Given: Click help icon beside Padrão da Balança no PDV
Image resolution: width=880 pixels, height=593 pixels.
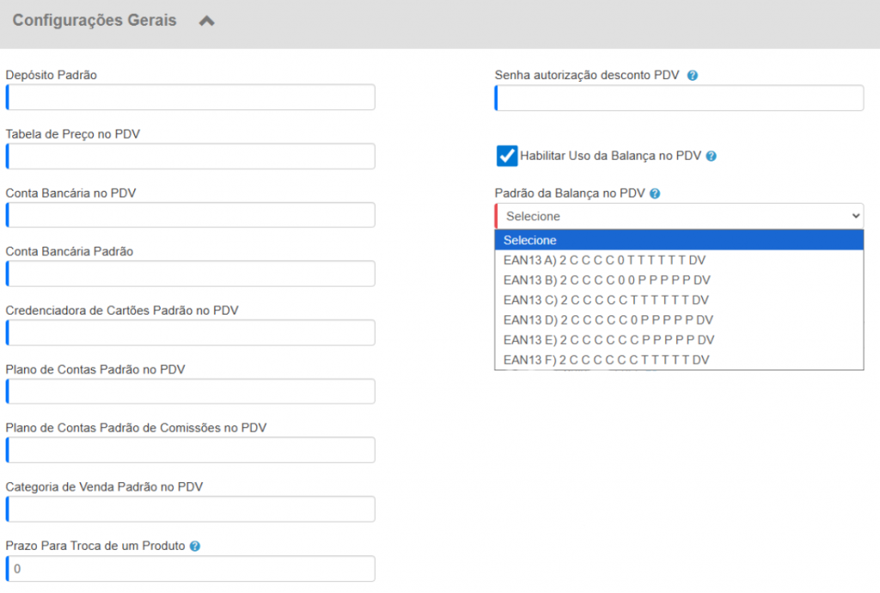Looking at the screenshot, I should click(655, 194).
